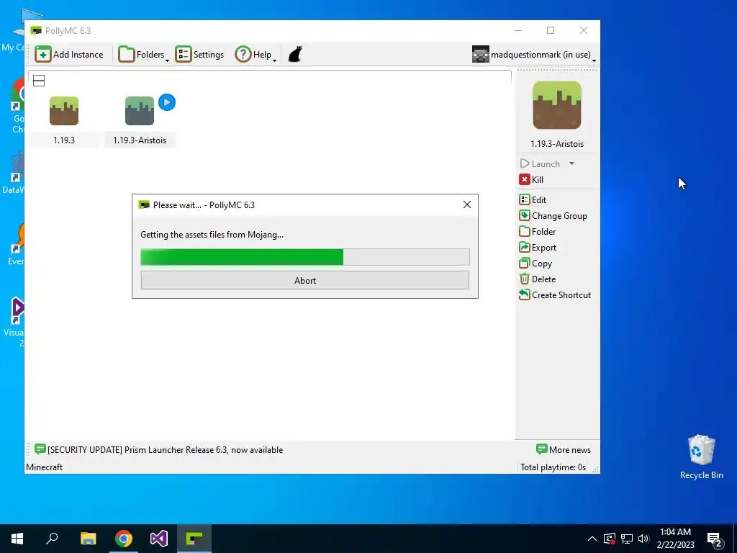Image resolution: width=737 pixels, height=553 pixels.
Task: Open taskbar search
Action: (52, 539)
